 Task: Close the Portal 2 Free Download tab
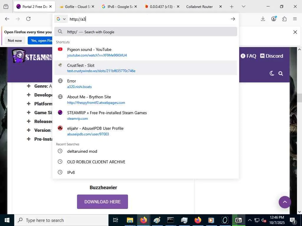pyautogui.click(x=50, y=6)
